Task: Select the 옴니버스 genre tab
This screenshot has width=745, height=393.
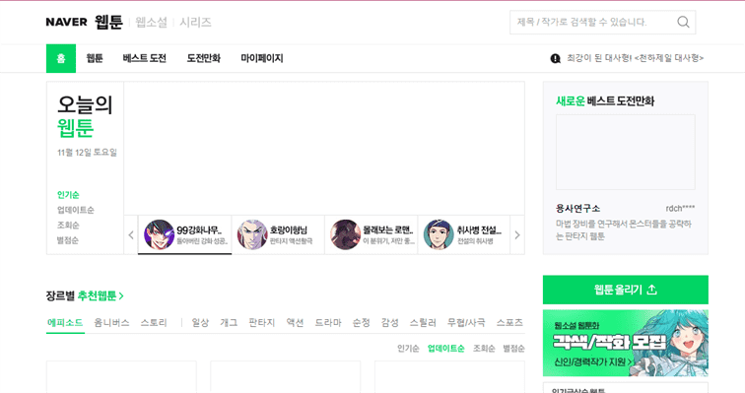Action: point(111,323)
